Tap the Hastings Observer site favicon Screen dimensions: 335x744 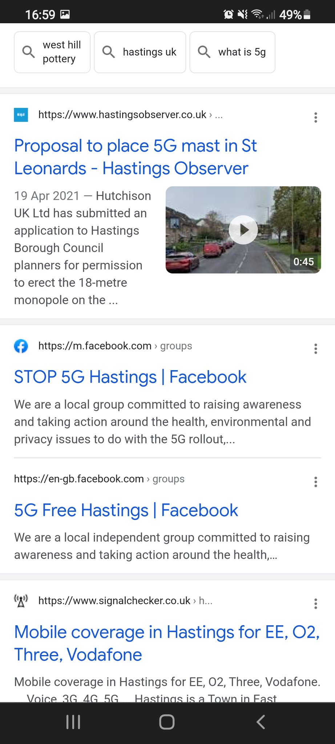tap(21, 115)
